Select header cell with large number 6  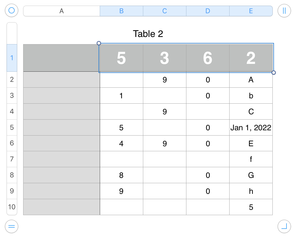point(208,58)
